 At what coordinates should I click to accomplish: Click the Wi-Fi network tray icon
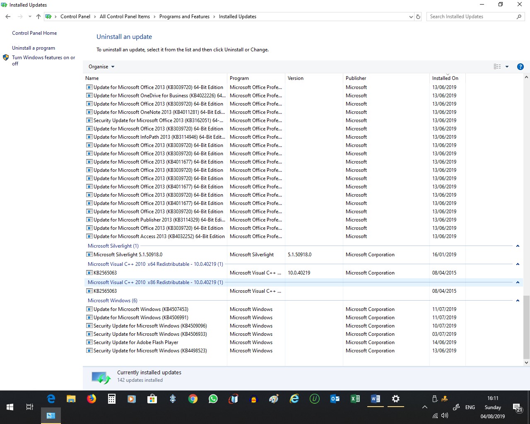pos(435,416)
